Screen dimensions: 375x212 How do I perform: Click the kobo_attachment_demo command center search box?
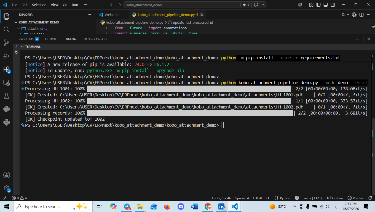point(182,5)
